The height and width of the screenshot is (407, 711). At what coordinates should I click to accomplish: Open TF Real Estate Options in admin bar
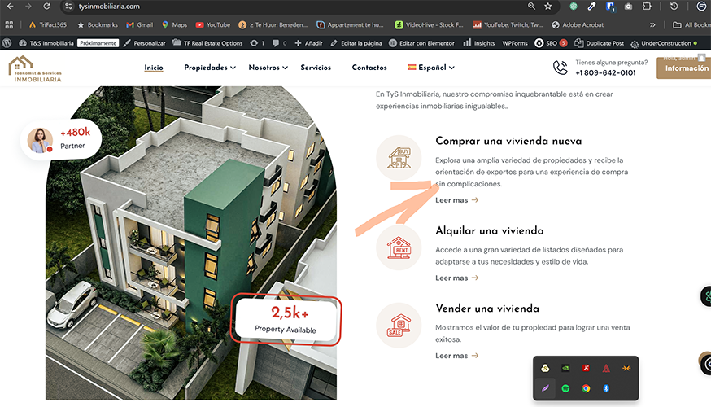coord(207,43)
